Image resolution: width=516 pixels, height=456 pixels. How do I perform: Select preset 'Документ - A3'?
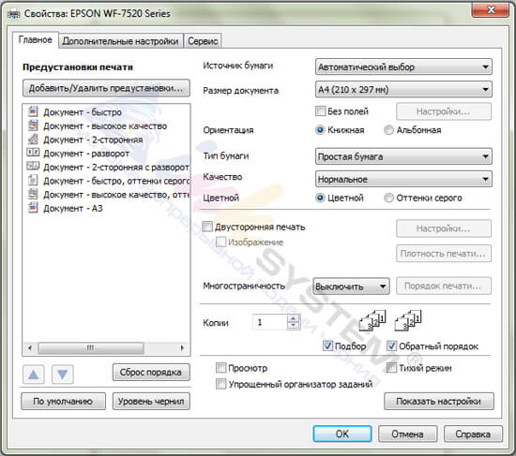pos(73,209)
